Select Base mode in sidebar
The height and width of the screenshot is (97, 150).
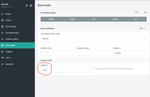click(x=17, y=46)
